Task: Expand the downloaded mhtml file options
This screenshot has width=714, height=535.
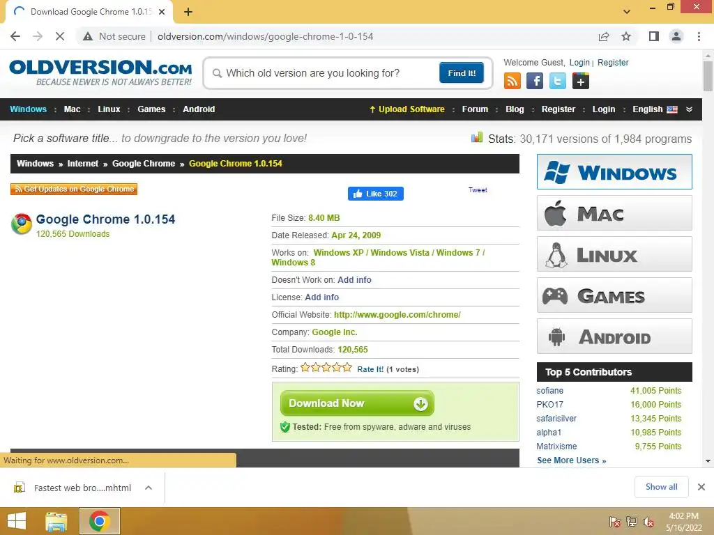Action: [149, 488]
